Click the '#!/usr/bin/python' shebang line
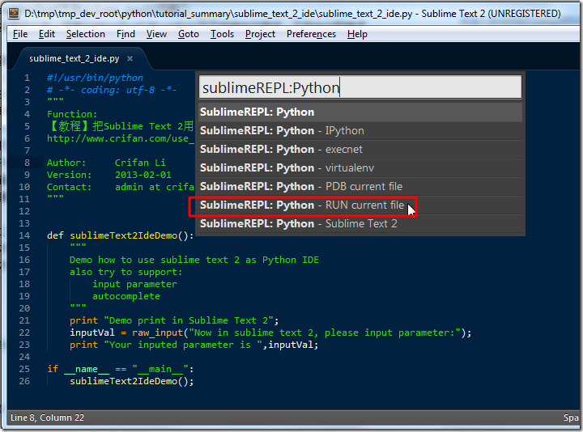583x432 pixels. (x=95, y=78)
